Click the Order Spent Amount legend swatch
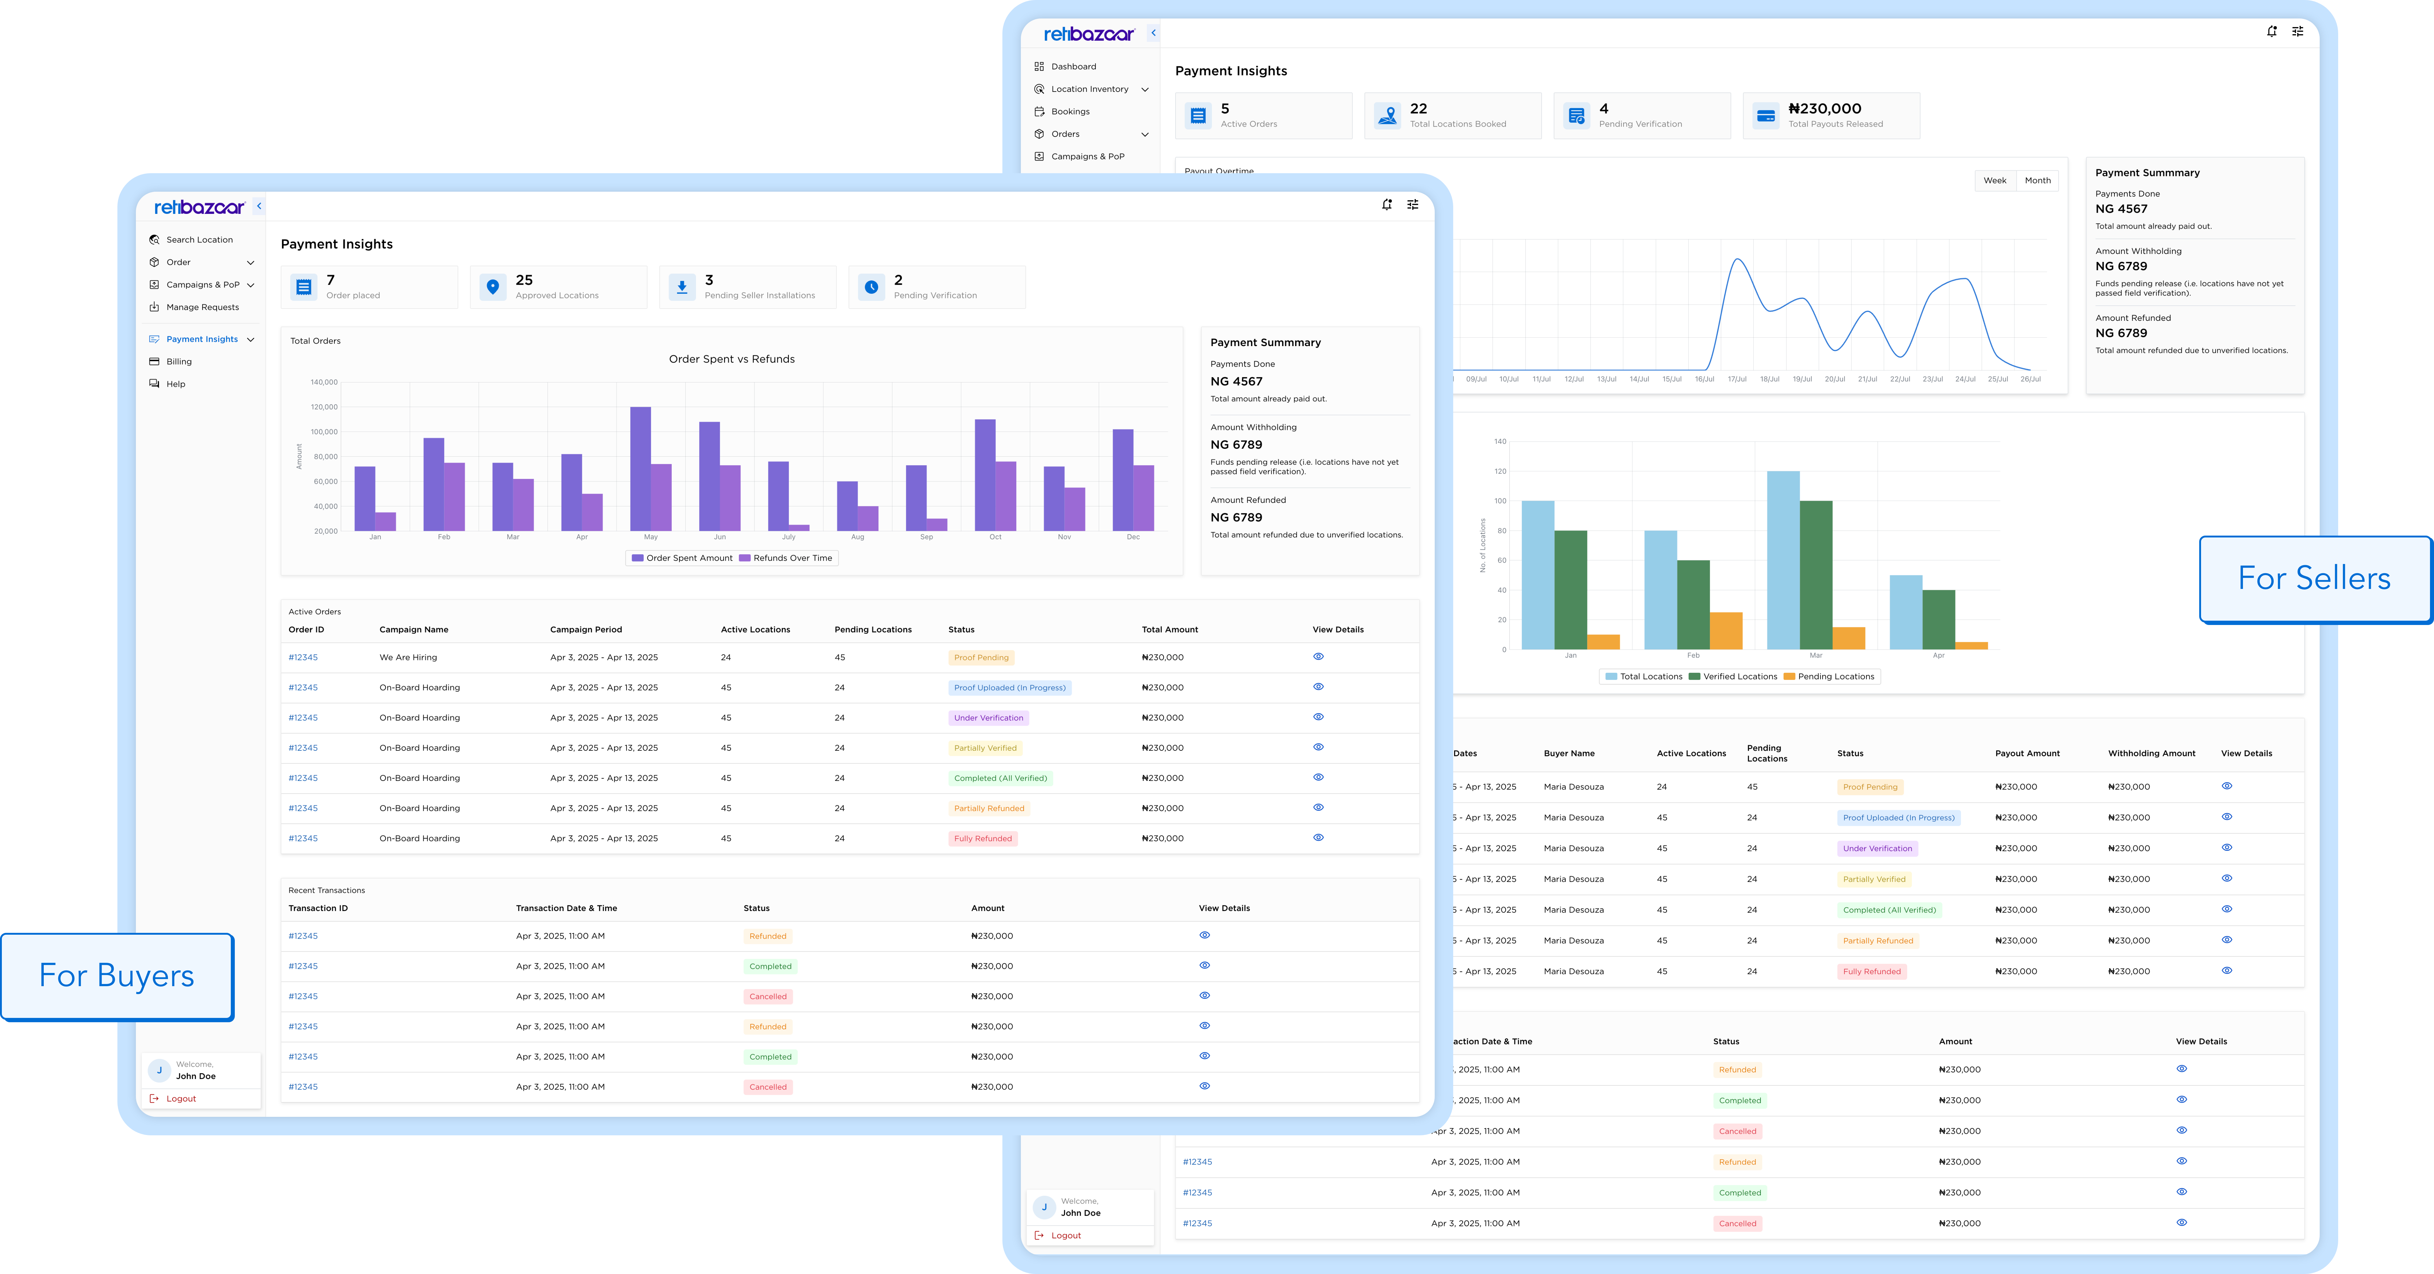Viewport: 2434px width, 1274px height. [x=638, y=557]
